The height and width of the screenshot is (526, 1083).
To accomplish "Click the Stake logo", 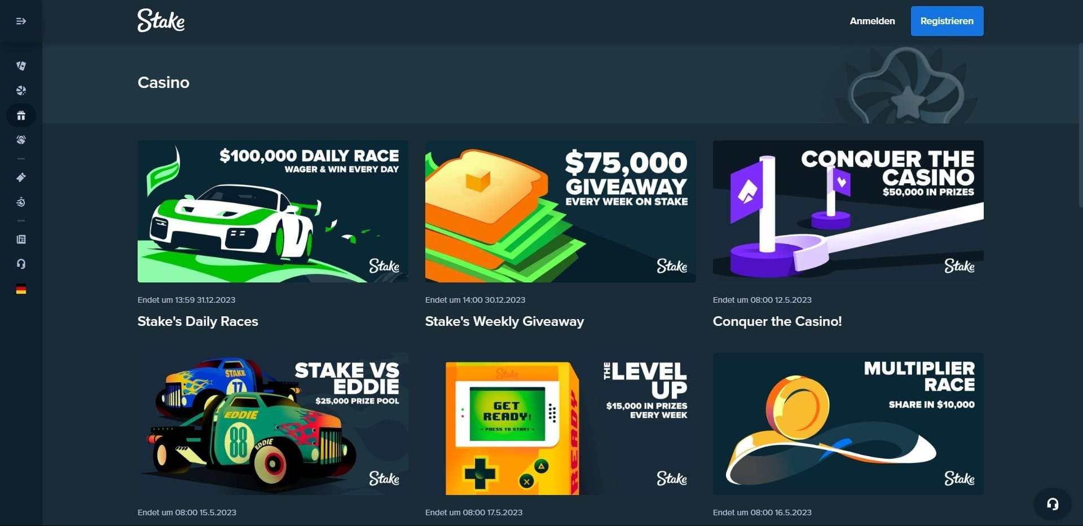I will pos(161,21).
